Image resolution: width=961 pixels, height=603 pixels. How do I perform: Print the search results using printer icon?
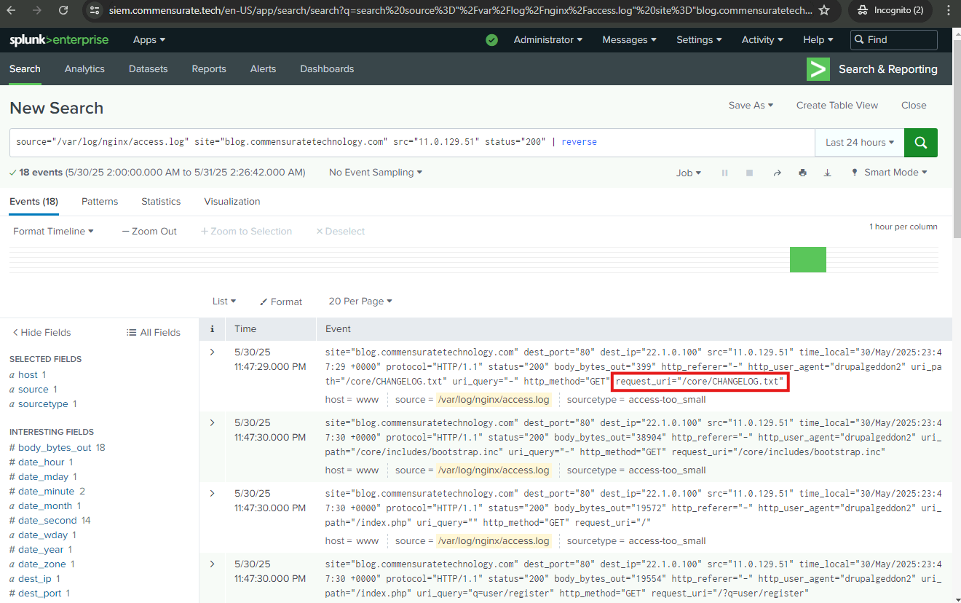[802, 173]
